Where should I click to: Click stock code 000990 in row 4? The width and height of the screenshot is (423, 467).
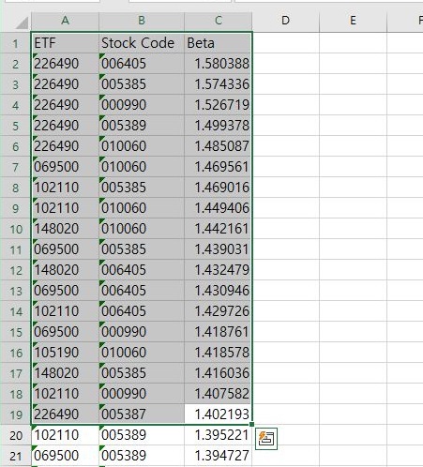coord(142,105)
